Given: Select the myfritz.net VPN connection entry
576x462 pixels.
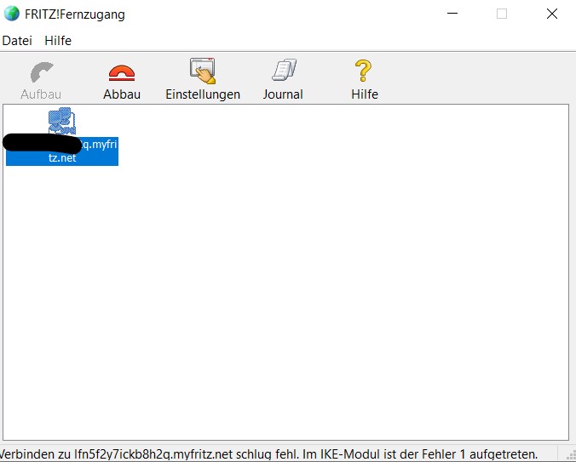Looking at the screenshot, I should (x=61, y=136).
